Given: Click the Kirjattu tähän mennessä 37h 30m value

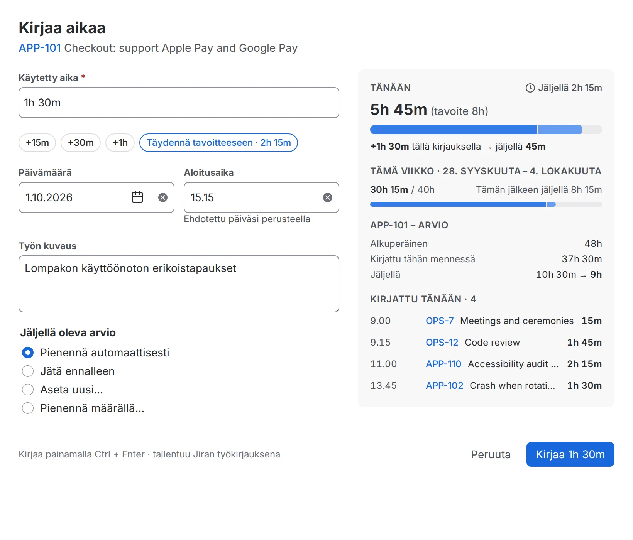Looking at the screenshot, I should click(x=582, y=259).
